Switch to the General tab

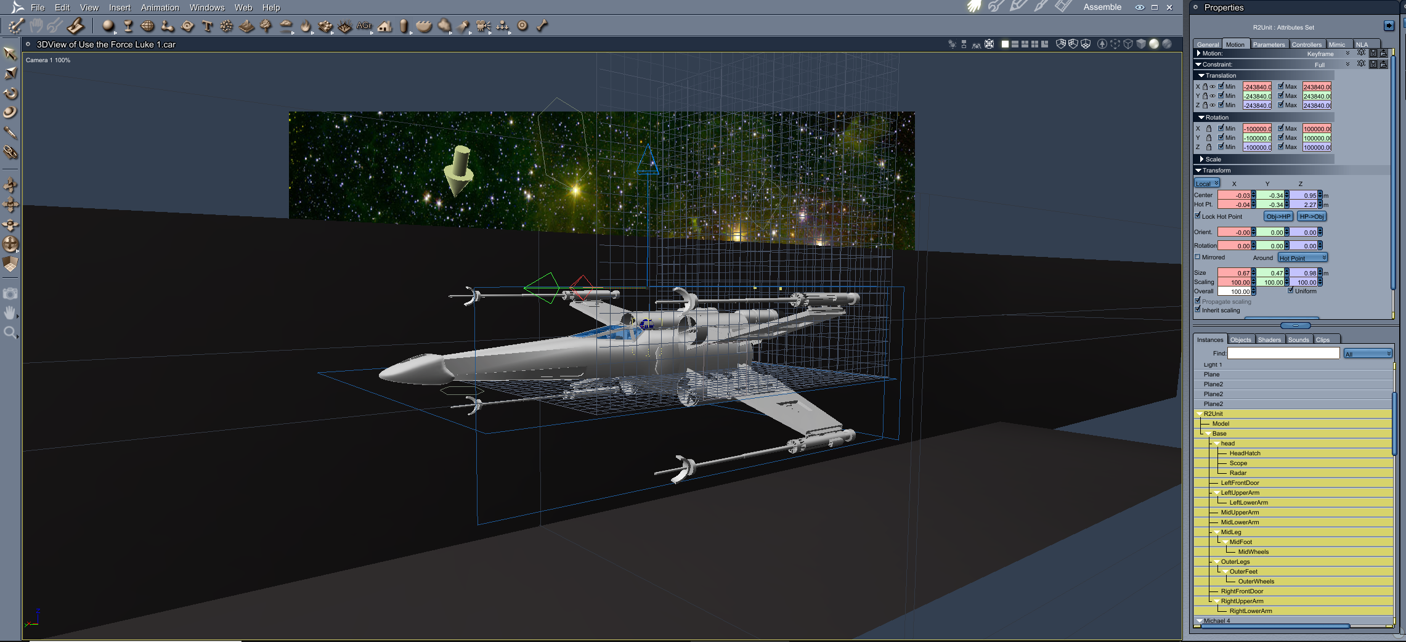[1208, 44]
